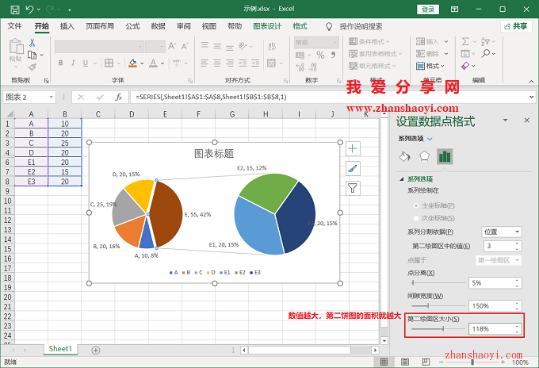Viewport: 539px width, 368px height.
Task: Expand the formula bar chevron
Action: (x=531, y=98)
